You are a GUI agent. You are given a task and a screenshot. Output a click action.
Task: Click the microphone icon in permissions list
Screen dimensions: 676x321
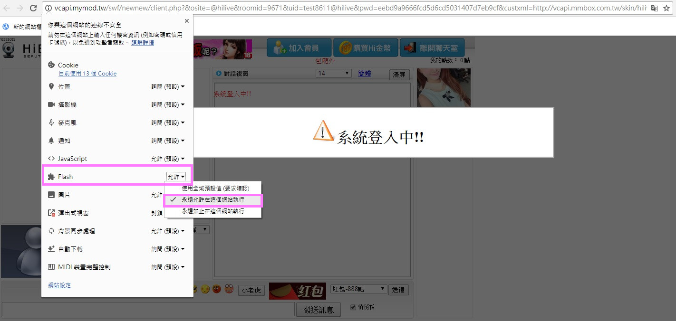51,123
